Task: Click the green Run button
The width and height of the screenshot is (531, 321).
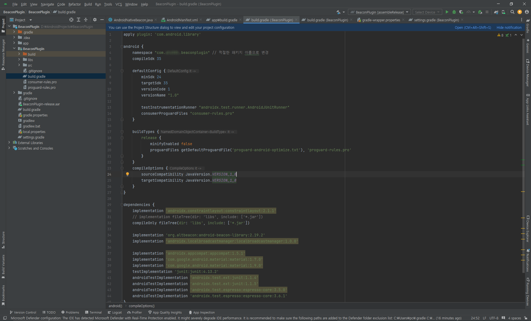Action: (447, 12)
